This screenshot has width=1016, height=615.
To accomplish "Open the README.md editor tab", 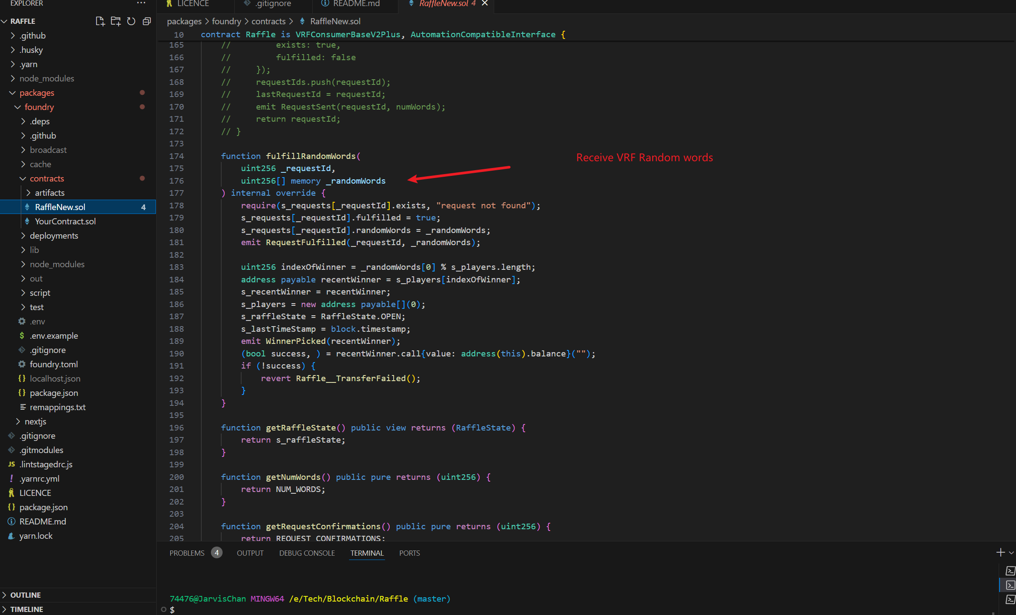I will [356, 4].
